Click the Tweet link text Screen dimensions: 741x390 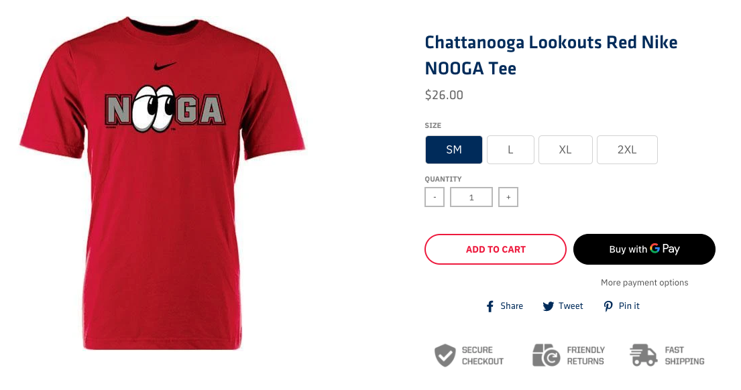[x=571, y=306]
